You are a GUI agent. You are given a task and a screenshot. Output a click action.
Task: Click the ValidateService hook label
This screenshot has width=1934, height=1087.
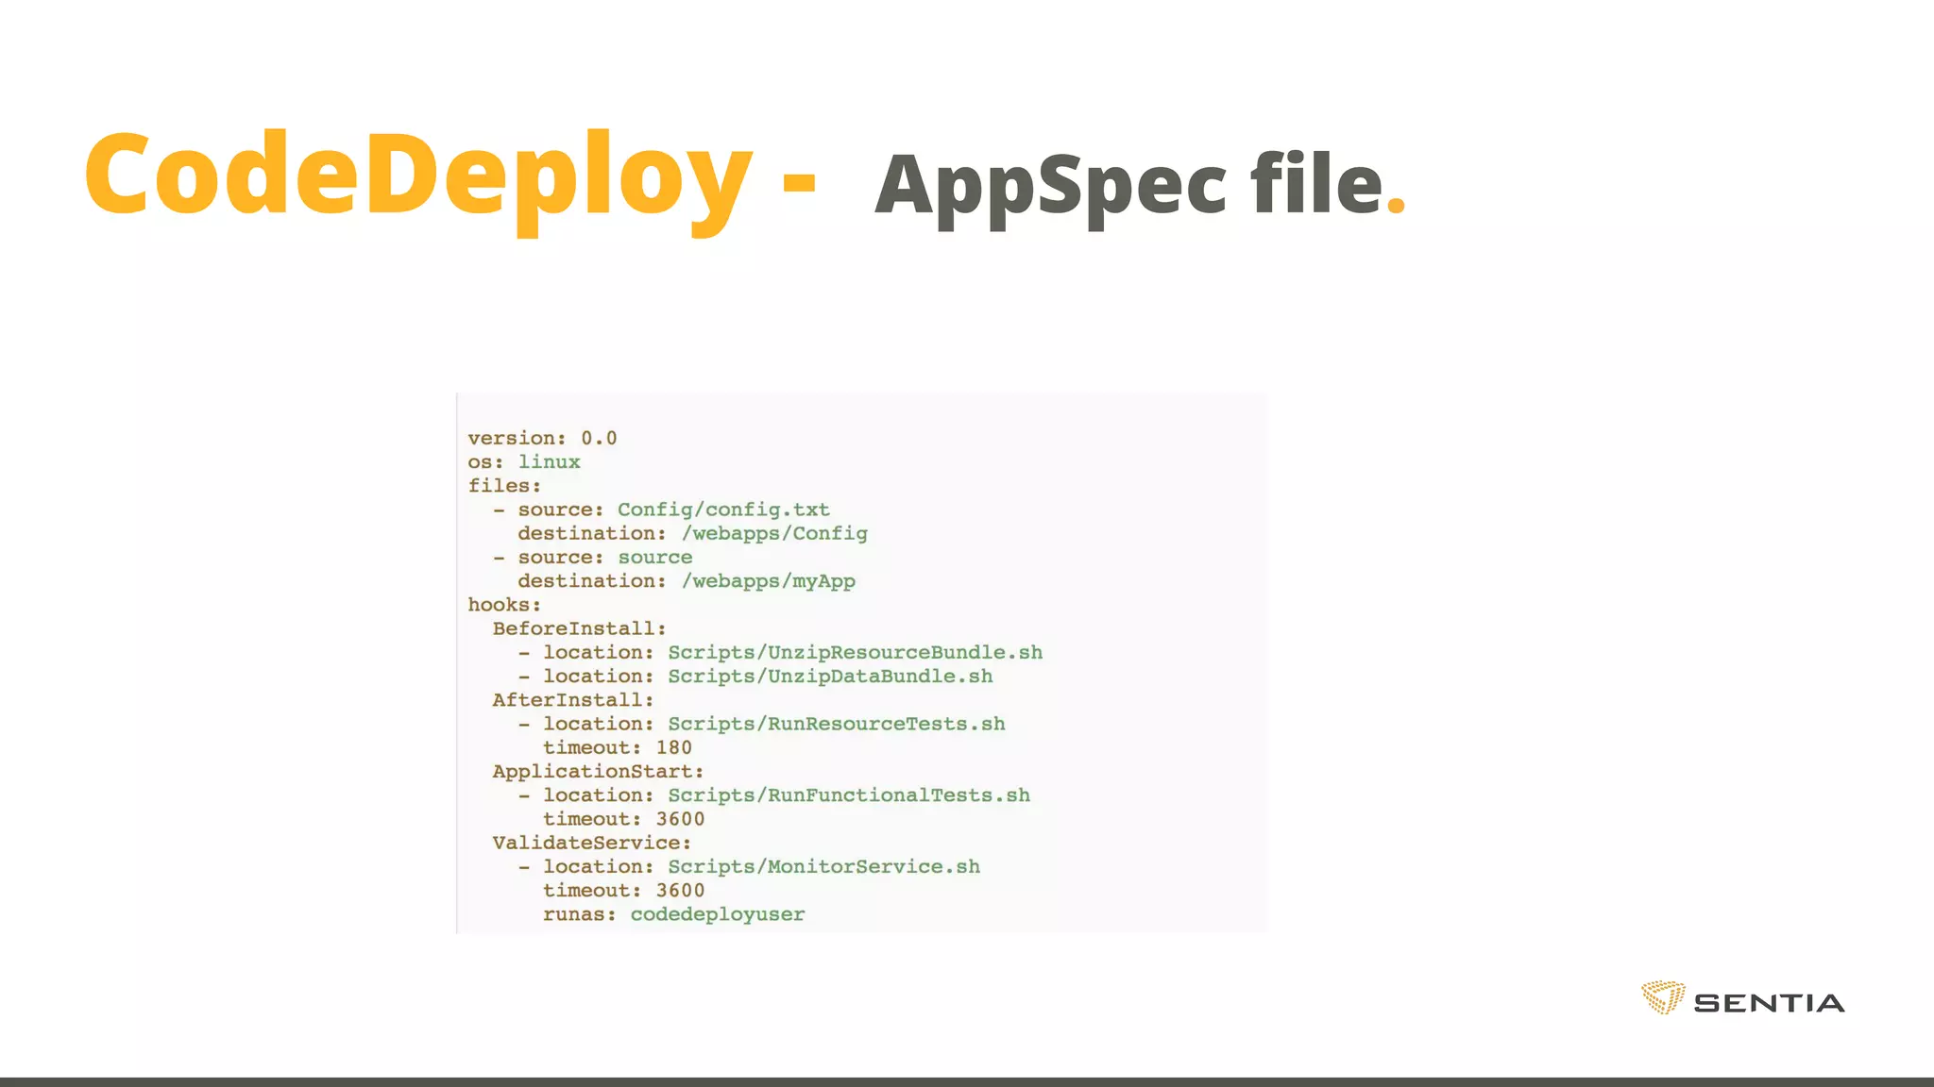592,843
